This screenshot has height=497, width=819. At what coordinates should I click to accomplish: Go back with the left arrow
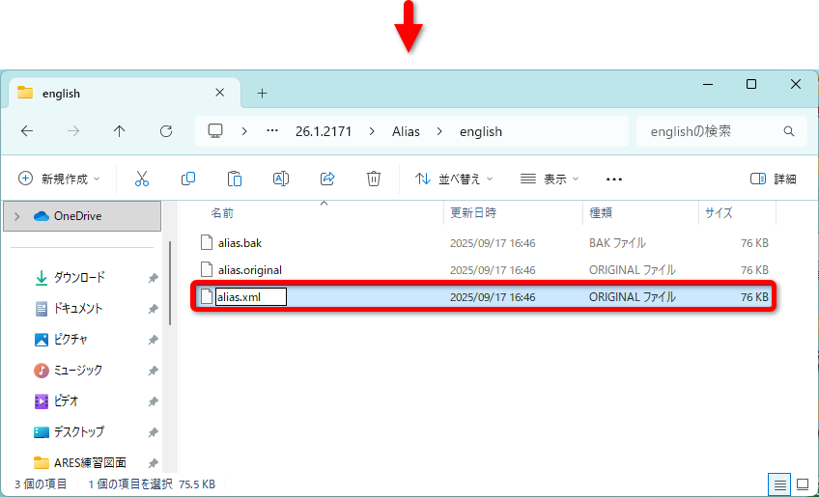click(x=27, y=131)
